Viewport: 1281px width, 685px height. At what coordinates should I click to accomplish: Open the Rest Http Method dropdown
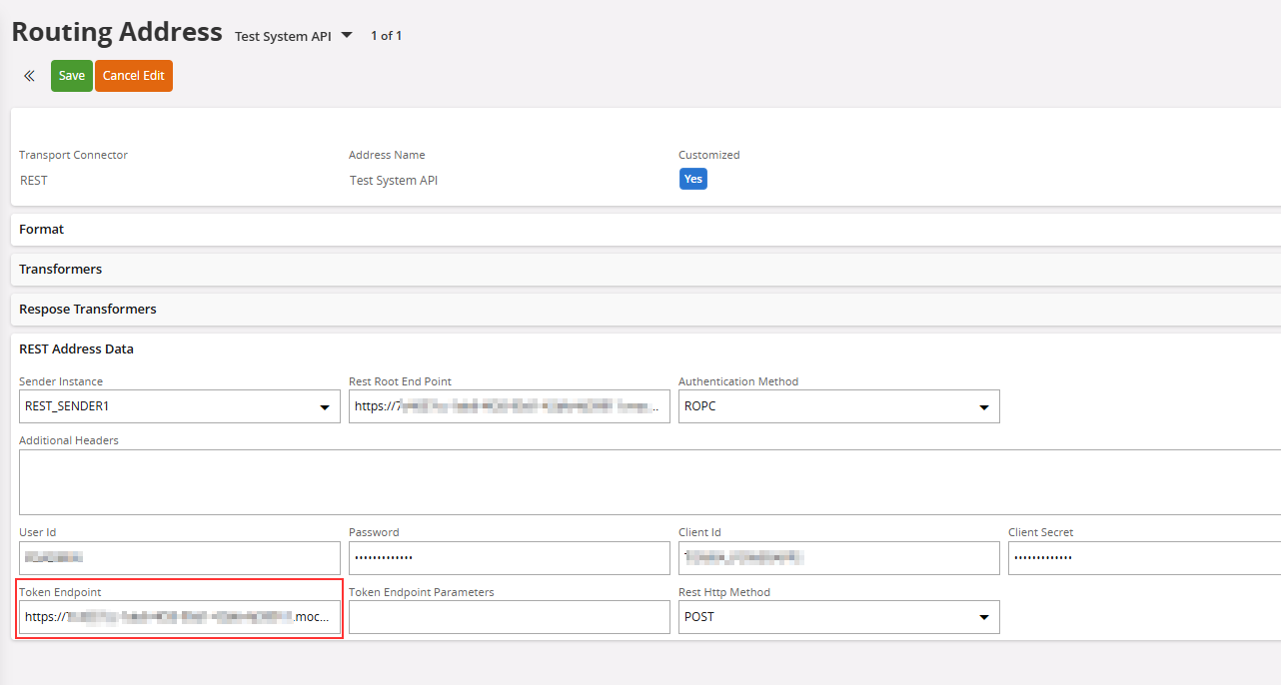click(x=838, y=617)
